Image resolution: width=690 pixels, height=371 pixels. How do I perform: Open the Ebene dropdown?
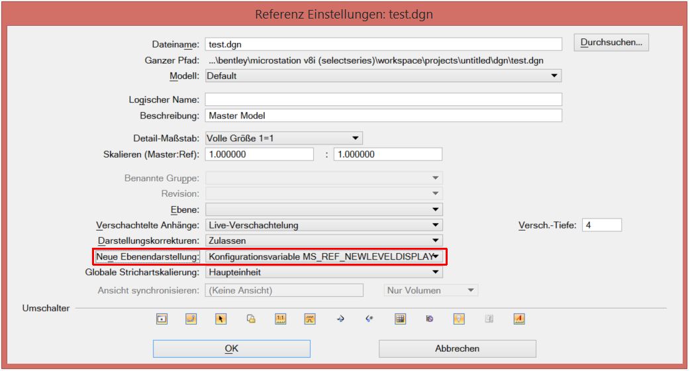(x=324, y=209)
